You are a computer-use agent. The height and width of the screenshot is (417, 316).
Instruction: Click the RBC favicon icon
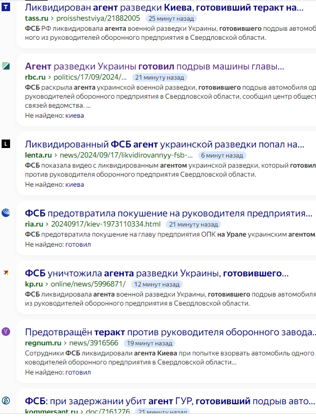tap(6, 66)
